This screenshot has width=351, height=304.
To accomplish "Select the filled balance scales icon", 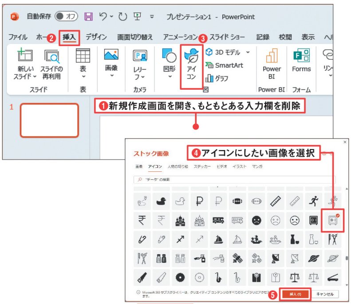I will [295, 278].
